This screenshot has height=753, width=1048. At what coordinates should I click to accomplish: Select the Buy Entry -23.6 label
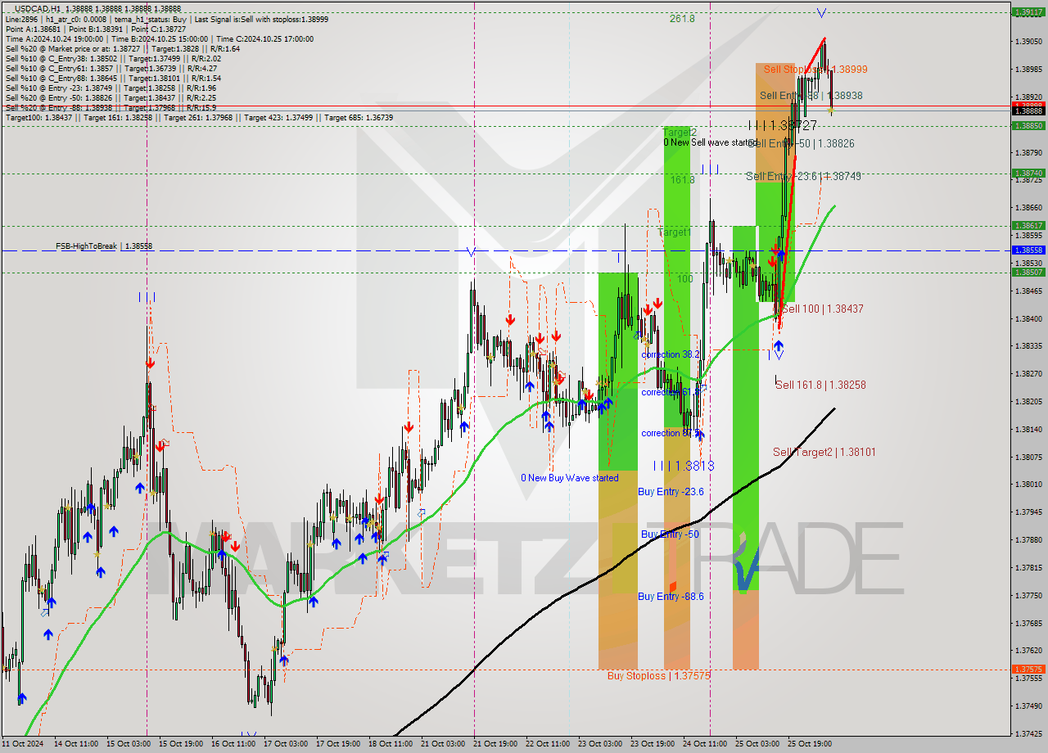671,491
